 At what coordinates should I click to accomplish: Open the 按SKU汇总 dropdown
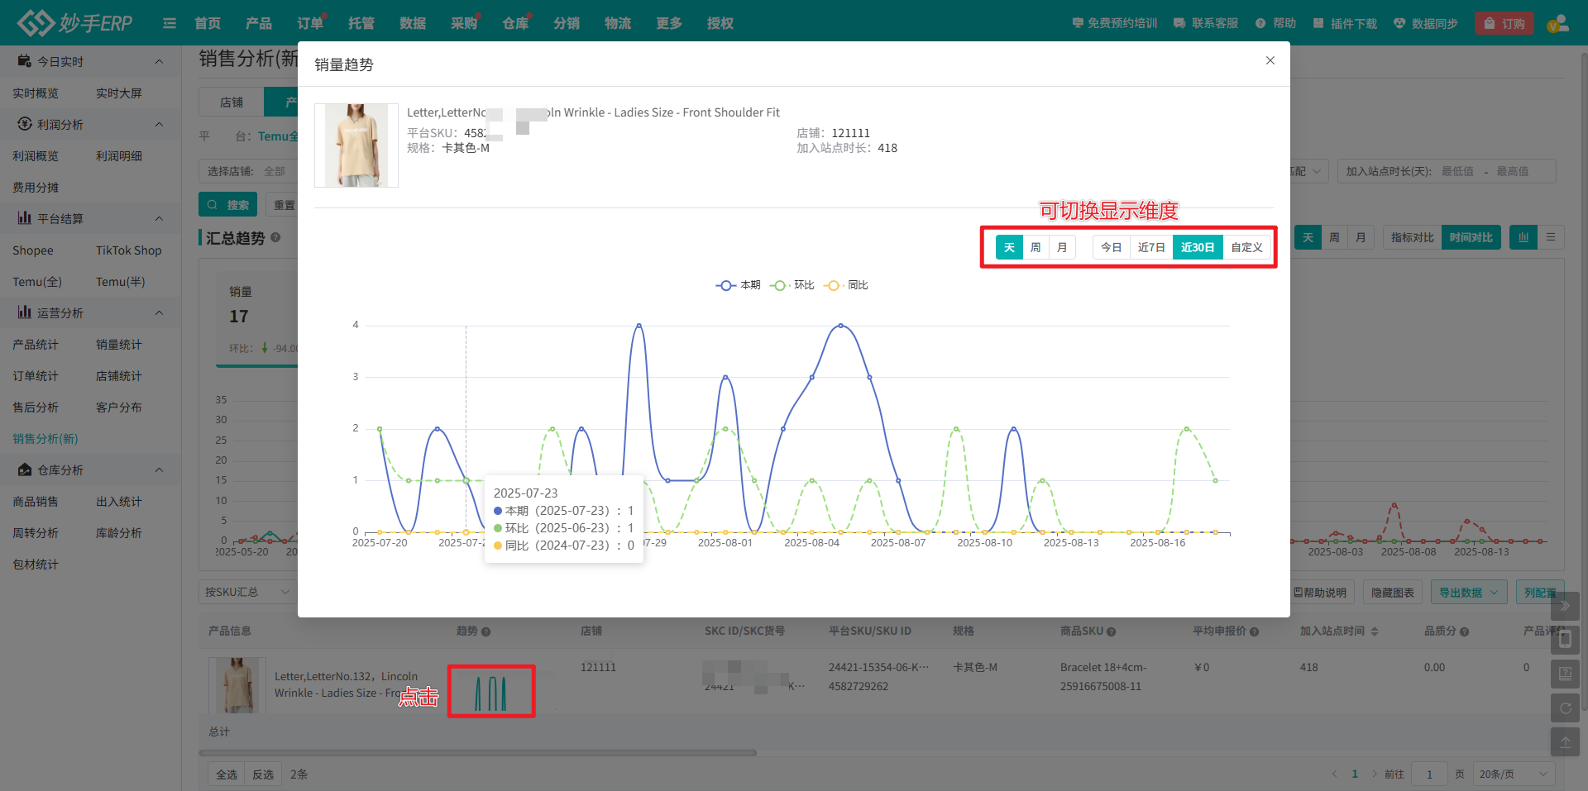247,592
